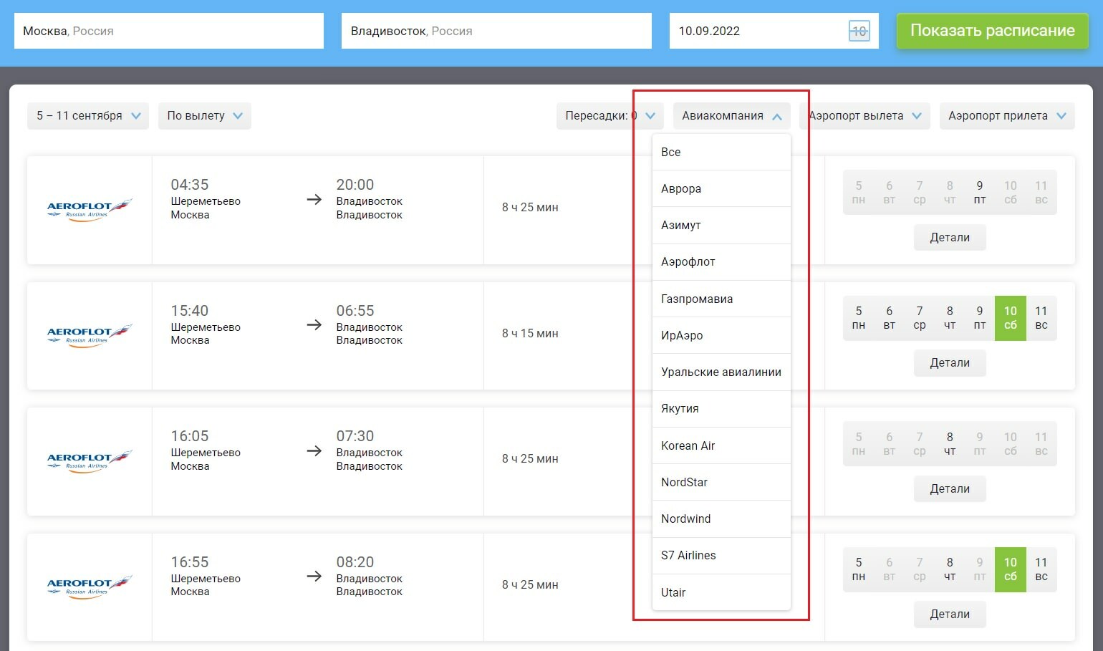This screenshot has width=1103, height=651.
Task: Select day '5 пн' on 15:40 flight
Action: 859,318
